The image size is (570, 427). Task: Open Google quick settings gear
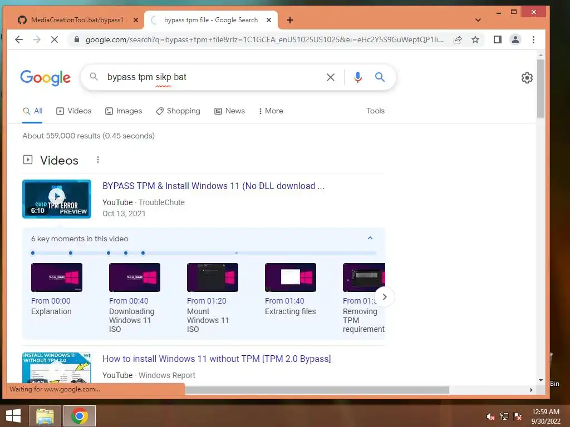[x=527, y=78]
